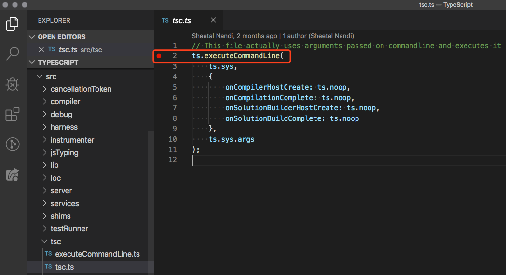
Task: Close tsc.ts in Open Editors list
Action: [41, 50]
